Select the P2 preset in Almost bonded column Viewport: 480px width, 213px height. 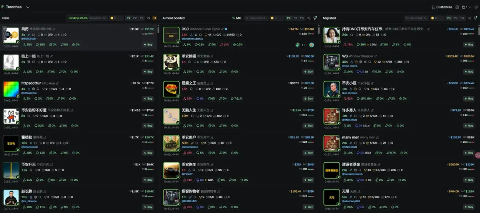[295, 18]
